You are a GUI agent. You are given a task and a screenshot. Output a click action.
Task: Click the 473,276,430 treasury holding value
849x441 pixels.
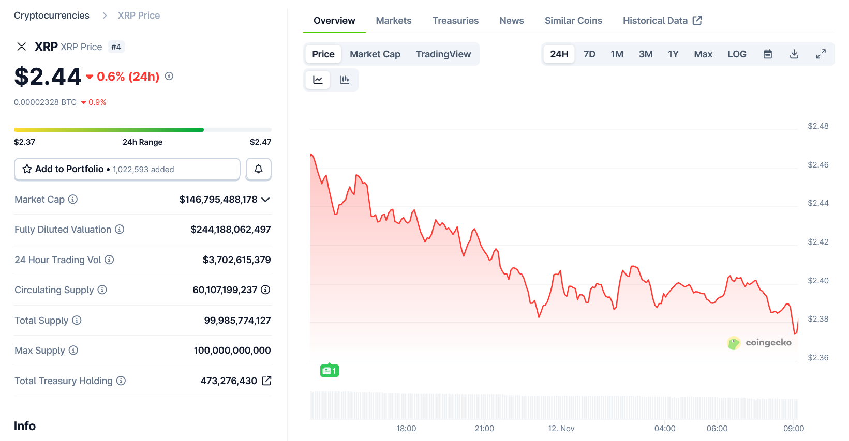[229, 381]
